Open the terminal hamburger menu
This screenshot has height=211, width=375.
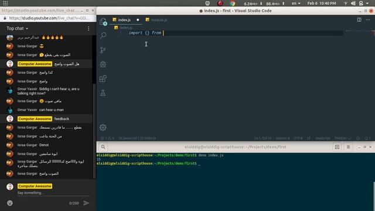[x=348, y=147]
